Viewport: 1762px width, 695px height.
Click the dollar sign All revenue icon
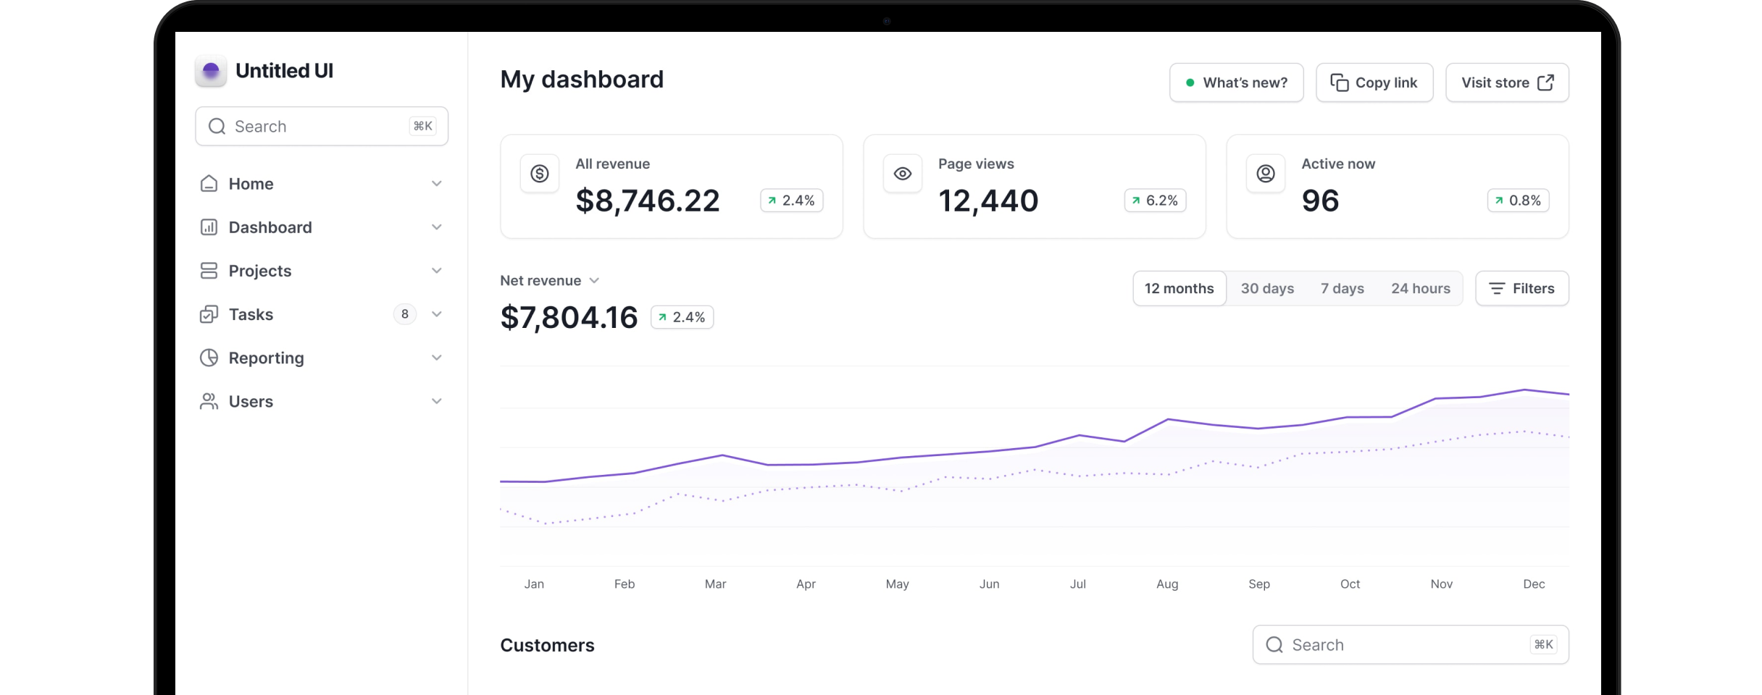coord(540,174)
